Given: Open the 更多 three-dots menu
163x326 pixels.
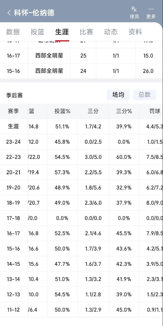Looking at the screenshot, I should click(151, 13).
